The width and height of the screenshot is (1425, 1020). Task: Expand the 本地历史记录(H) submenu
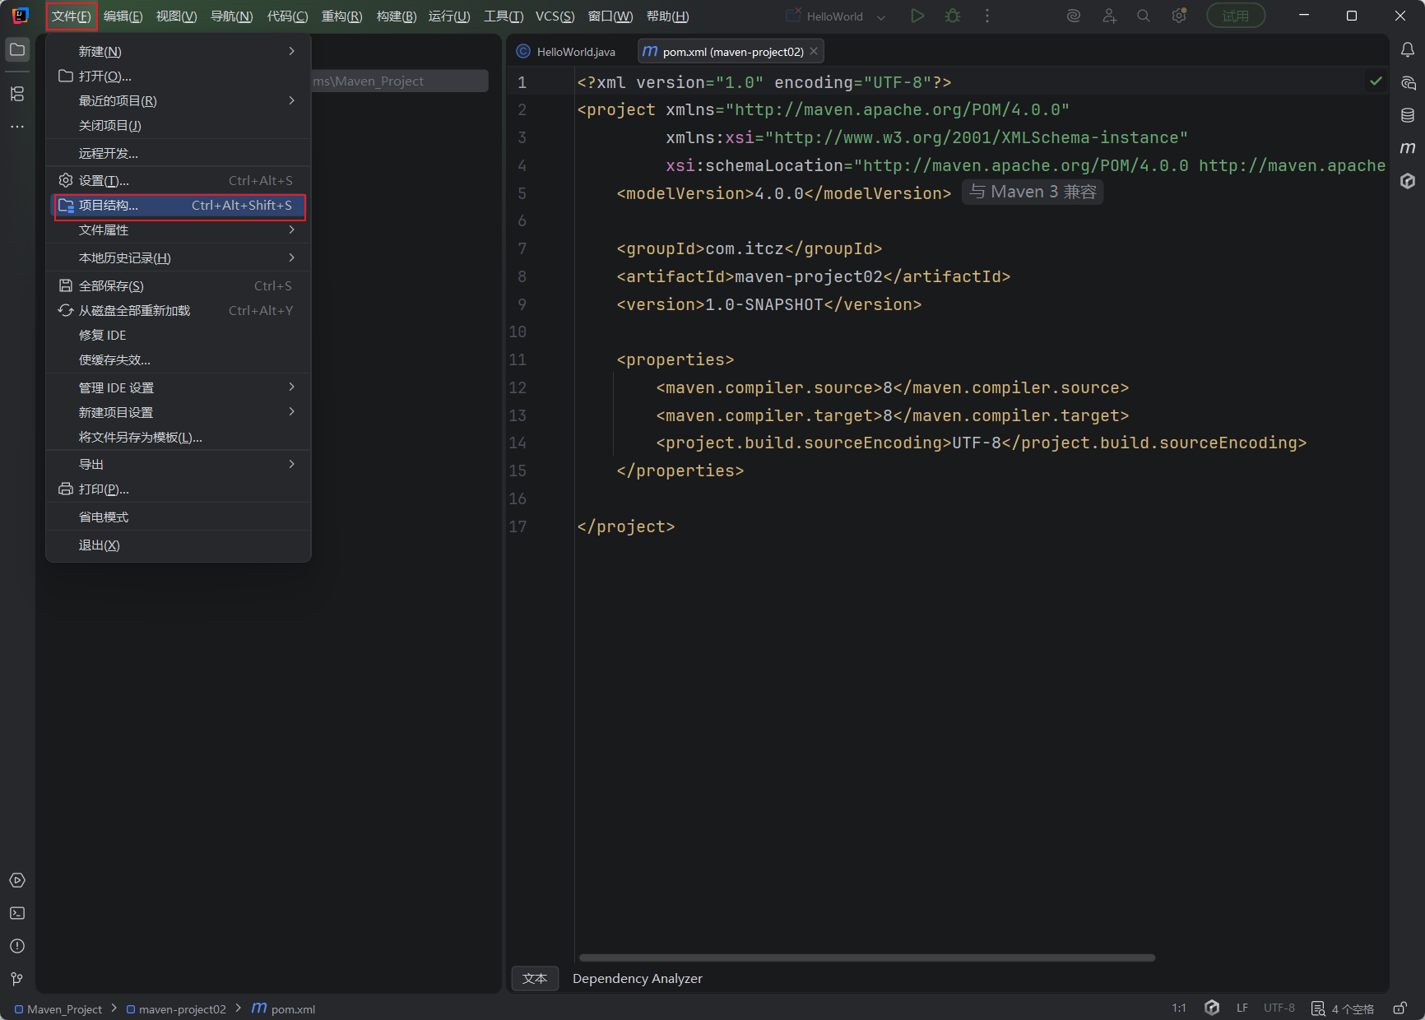pyautogui.click(x=178, y=258)
